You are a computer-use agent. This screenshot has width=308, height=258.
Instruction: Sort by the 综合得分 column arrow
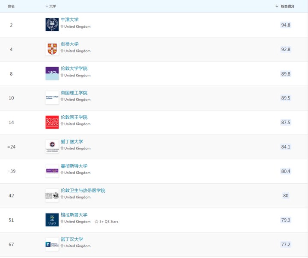point(277,6)
